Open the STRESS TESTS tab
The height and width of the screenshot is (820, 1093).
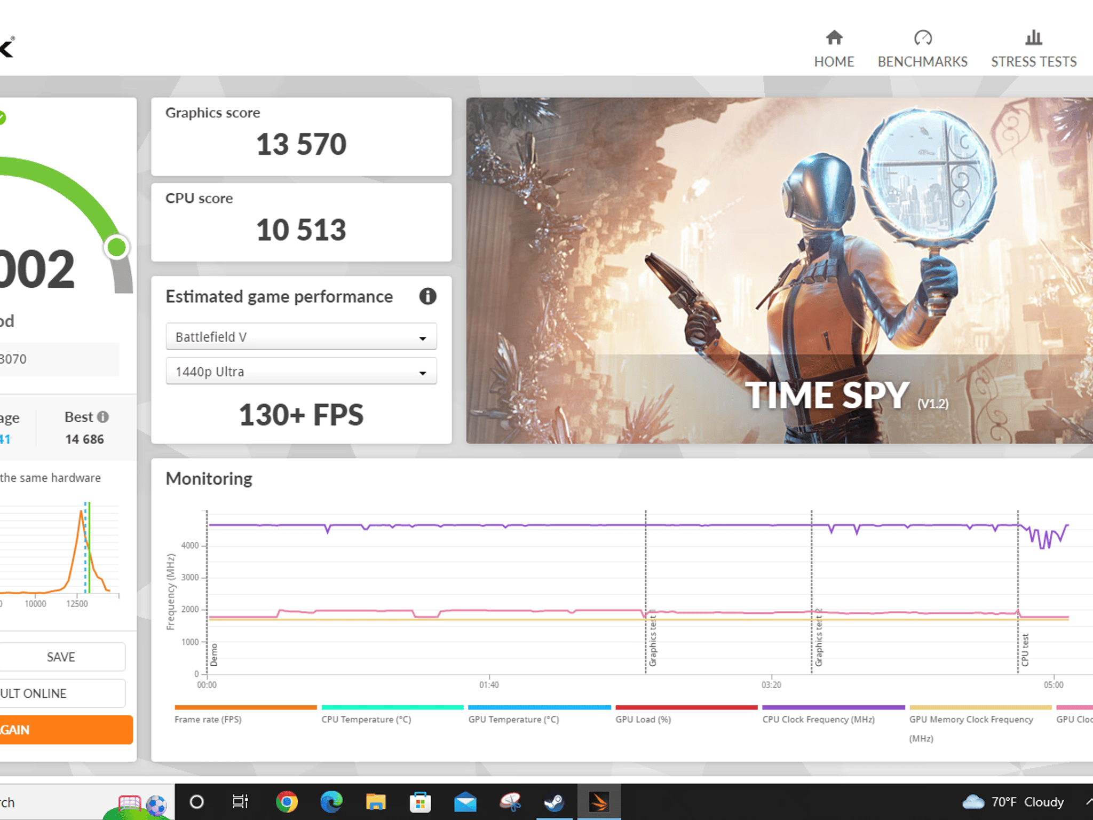(x=1034, y=49)
